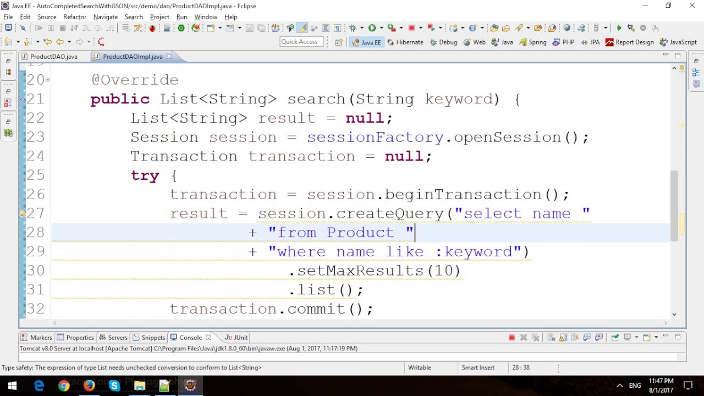Click the green Spring power icon
The image size is (704, 396).
tap(181, 28)
